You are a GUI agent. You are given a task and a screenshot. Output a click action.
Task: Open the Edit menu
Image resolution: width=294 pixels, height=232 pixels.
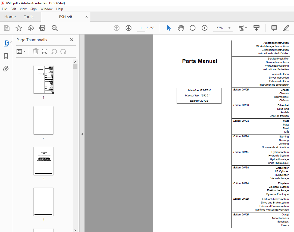13,9
